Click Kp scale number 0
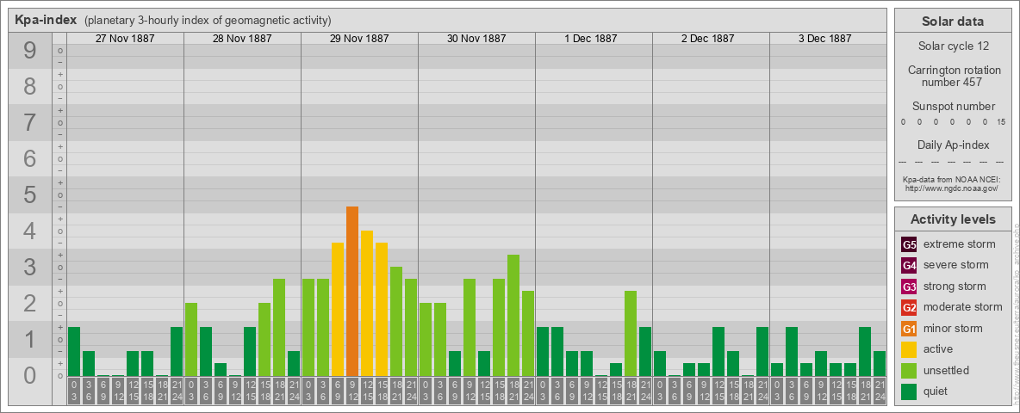 pos(29,375)
